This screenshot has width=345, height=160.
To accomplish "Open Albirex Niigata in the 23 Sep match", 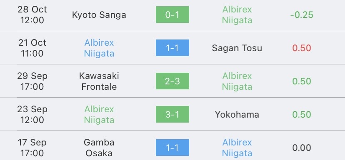I will 99,114.
